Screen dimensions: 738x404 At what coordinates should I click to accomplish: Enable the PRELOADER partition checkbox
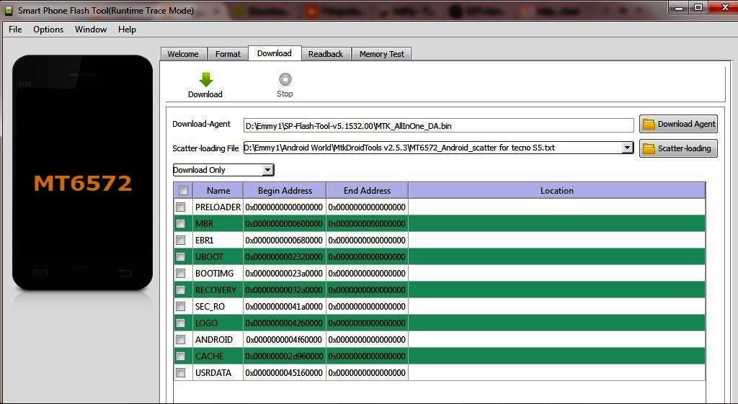pyautogui.click(x=180, y=207)
